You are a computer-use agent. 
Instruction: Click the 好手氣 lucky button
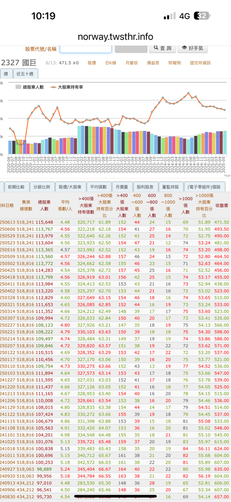192,48
